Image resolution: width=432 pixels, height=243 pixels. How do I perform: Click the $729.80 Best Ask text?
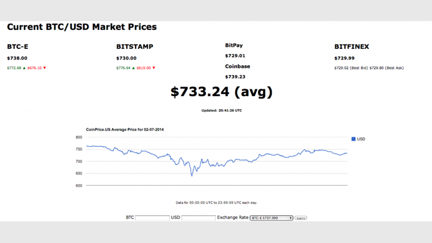386,68
